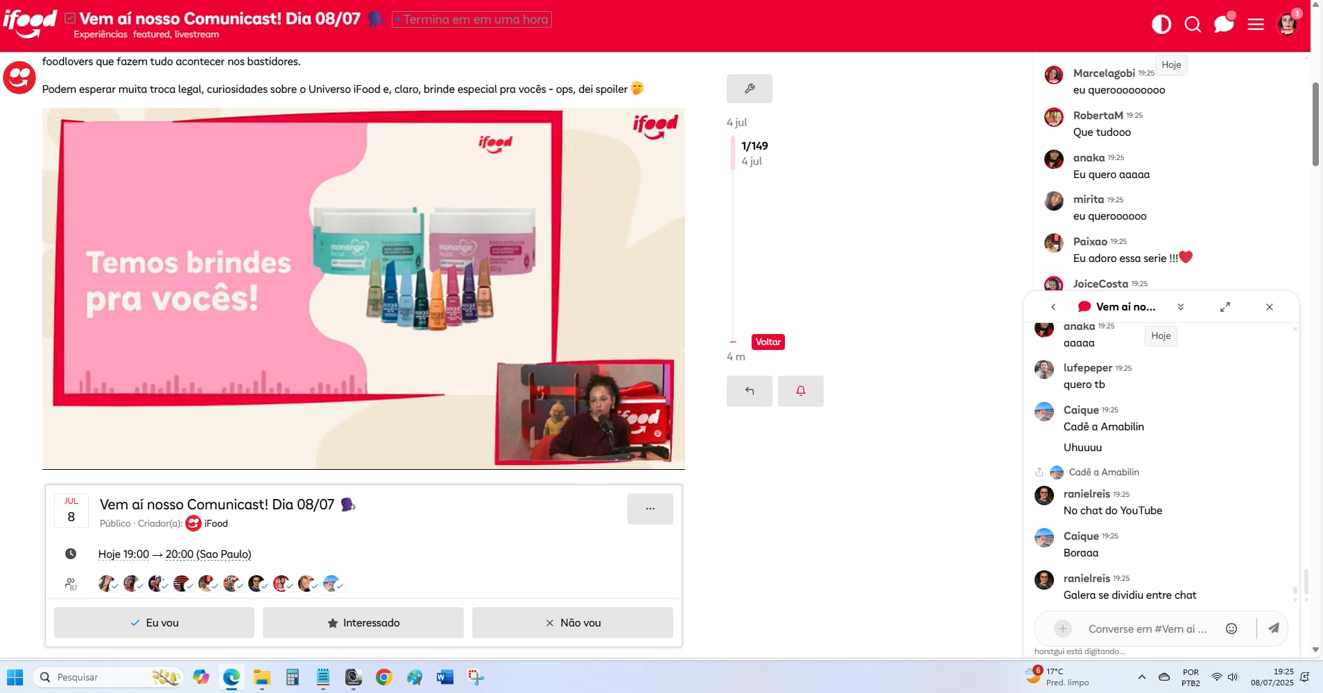1323x693 pixels.
Task: Open the chat bubble icon in header
Action: 1224,24
